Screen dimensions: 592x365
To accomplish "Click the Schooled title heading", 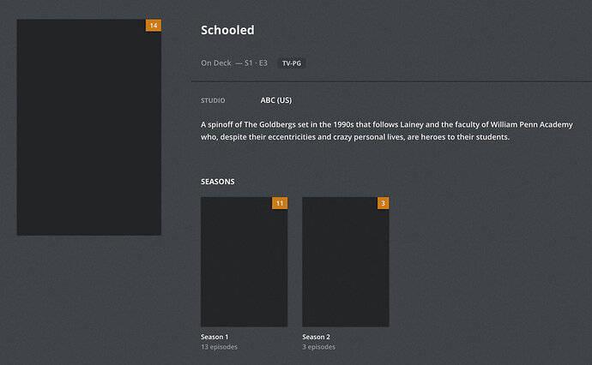I will pos(227,31).
